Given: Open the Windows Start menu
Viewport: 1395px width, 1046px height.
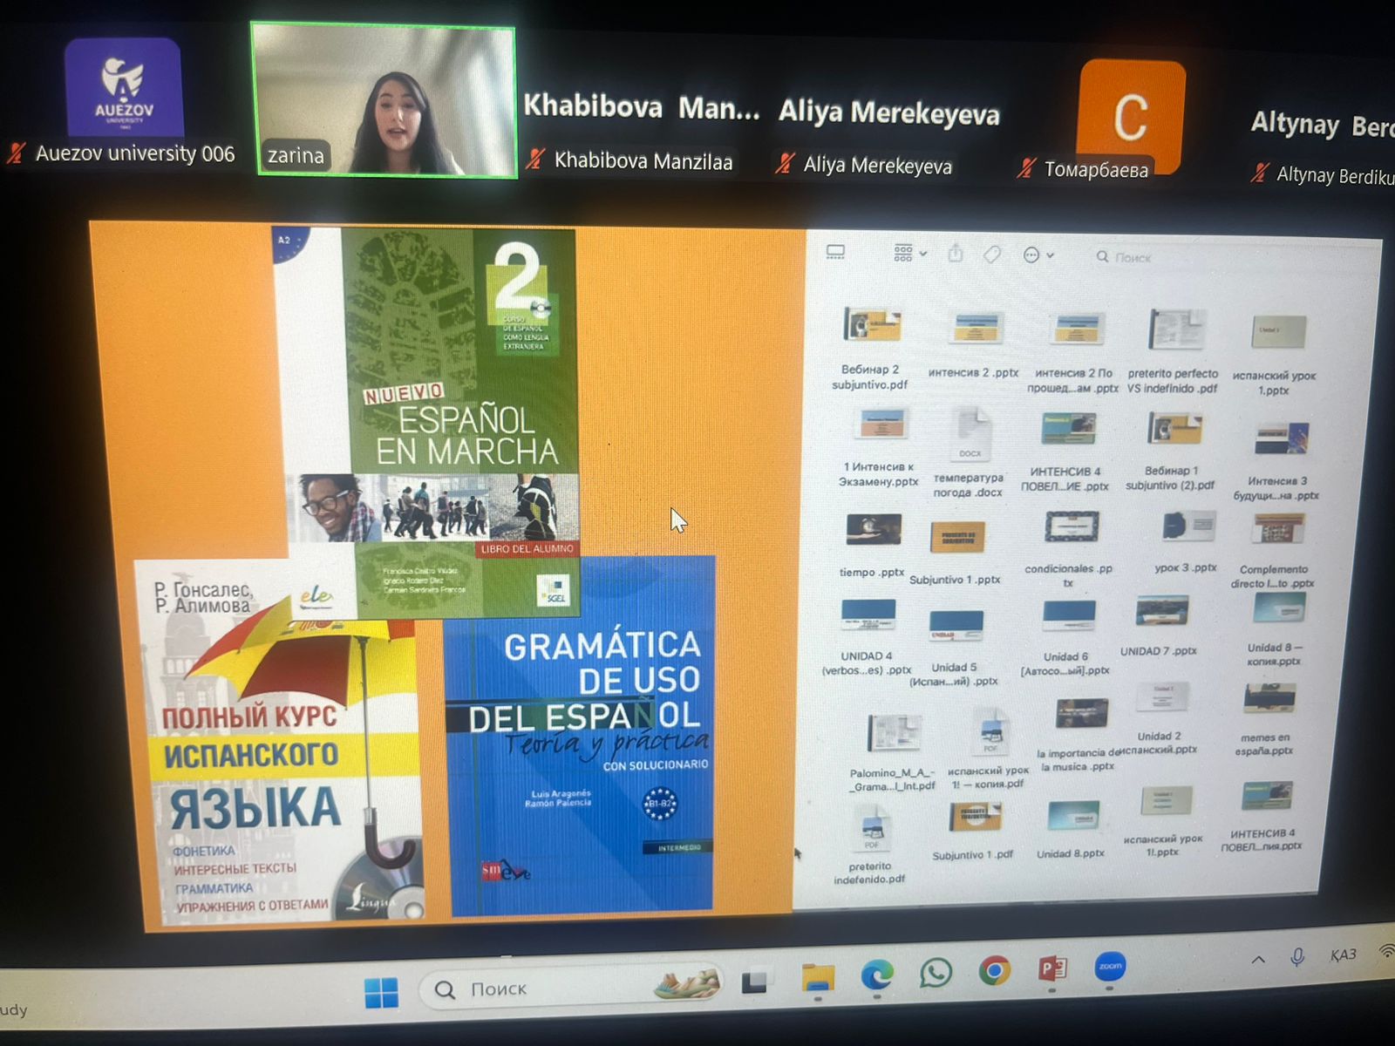Looking at the screenshot, I should pos(381,992).
